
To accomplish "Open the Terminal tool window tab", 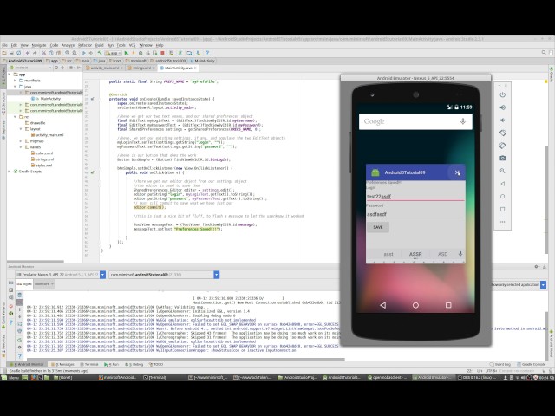I will (x=89, y=364).
